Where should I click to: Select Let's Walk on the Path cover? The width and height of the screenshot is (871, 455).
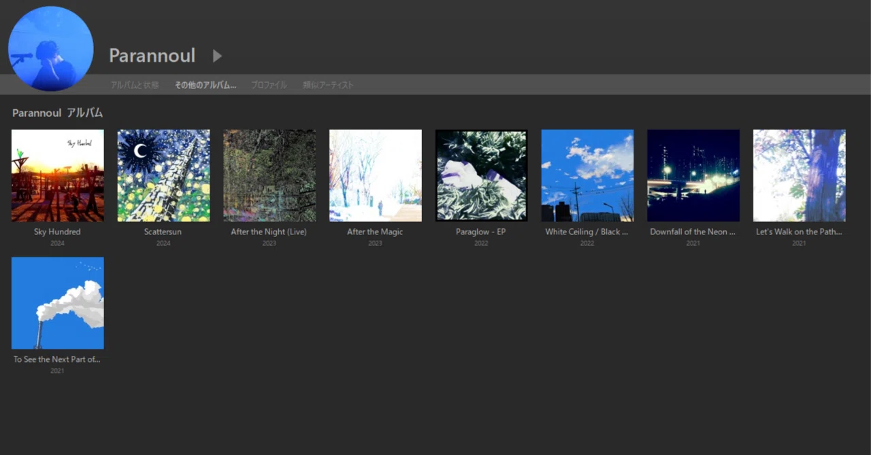[800, 175]
